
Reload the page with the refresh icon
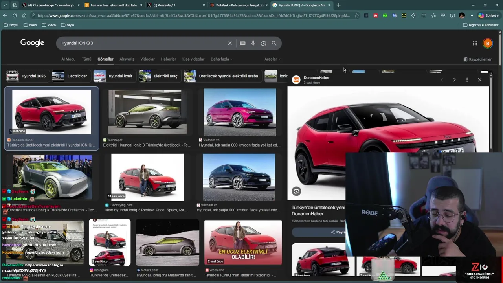tap(15, 15)
